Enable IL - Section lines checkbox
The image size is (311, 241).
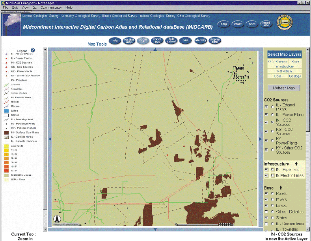coord(266,224)
